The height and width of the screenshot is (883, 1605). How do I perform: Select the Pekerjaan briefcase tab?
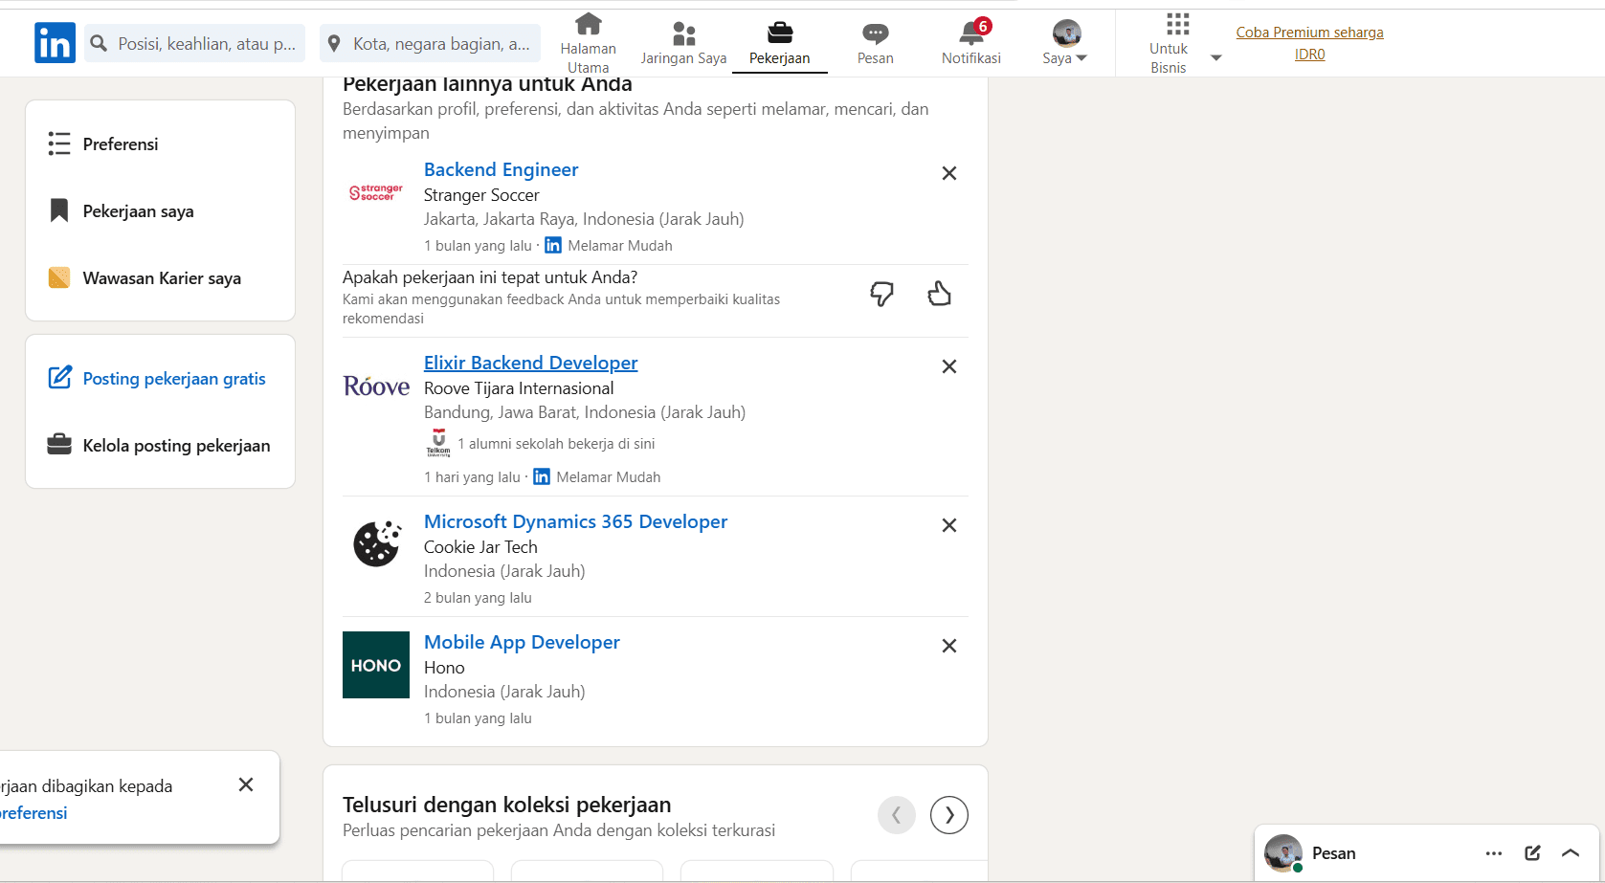[x=780, y=43]
